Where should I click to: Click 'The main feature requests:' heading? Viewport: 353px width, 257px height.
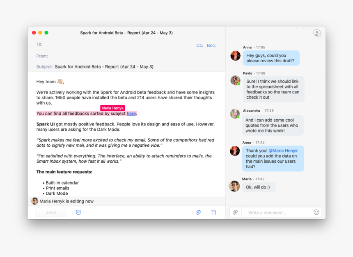coord(64,172)
